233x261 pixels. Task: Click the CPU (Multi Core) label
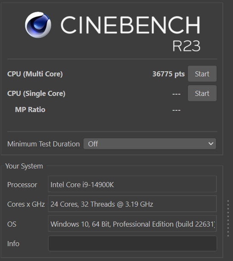pos(35,74)
